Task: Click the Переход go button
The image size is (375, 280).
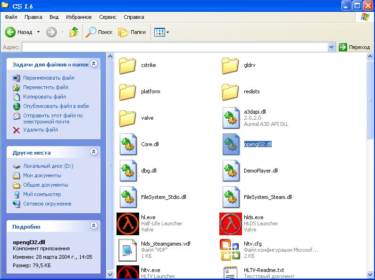Action: (354, 47)
